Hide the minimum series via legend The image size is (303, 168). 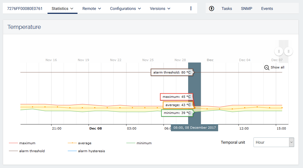[144, 143]
